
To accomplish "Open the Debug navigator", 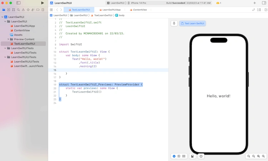I will [33, 10].
